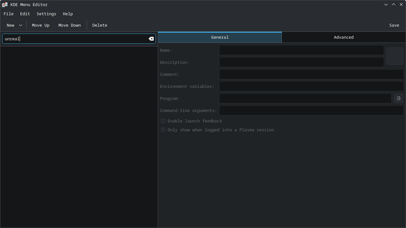The width and height of the screenshot is (406, 228).
Task: Clear the search field text
Action: coord(151,39)
